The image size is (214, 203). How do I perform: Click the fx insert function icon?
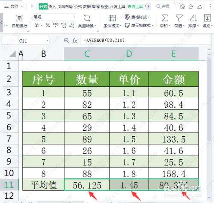[74, 41]
